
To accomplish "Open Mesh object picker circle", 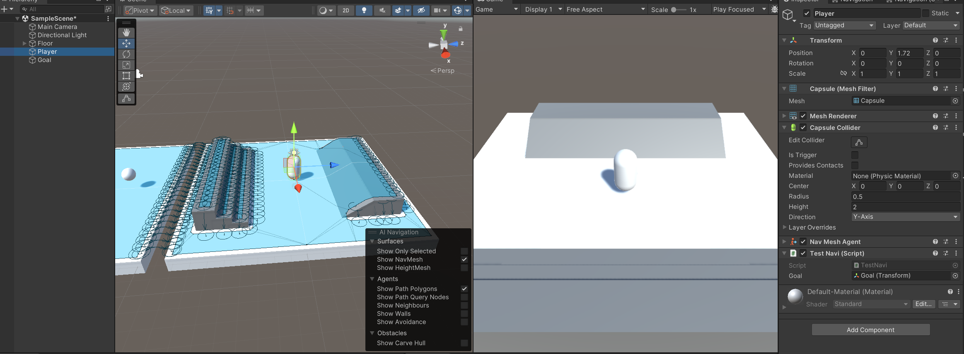I will tap(955, 101).
